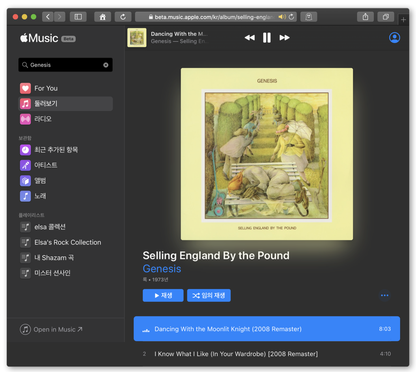Click the search magnifier icon
The image size is (416, 372).
tap(25, 65)
